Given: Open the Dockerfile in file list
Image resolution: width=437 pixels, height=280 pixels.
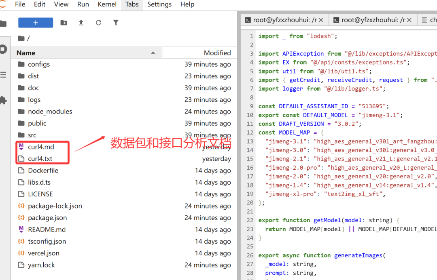Looking at the screenshot, I should click(43, 171).
